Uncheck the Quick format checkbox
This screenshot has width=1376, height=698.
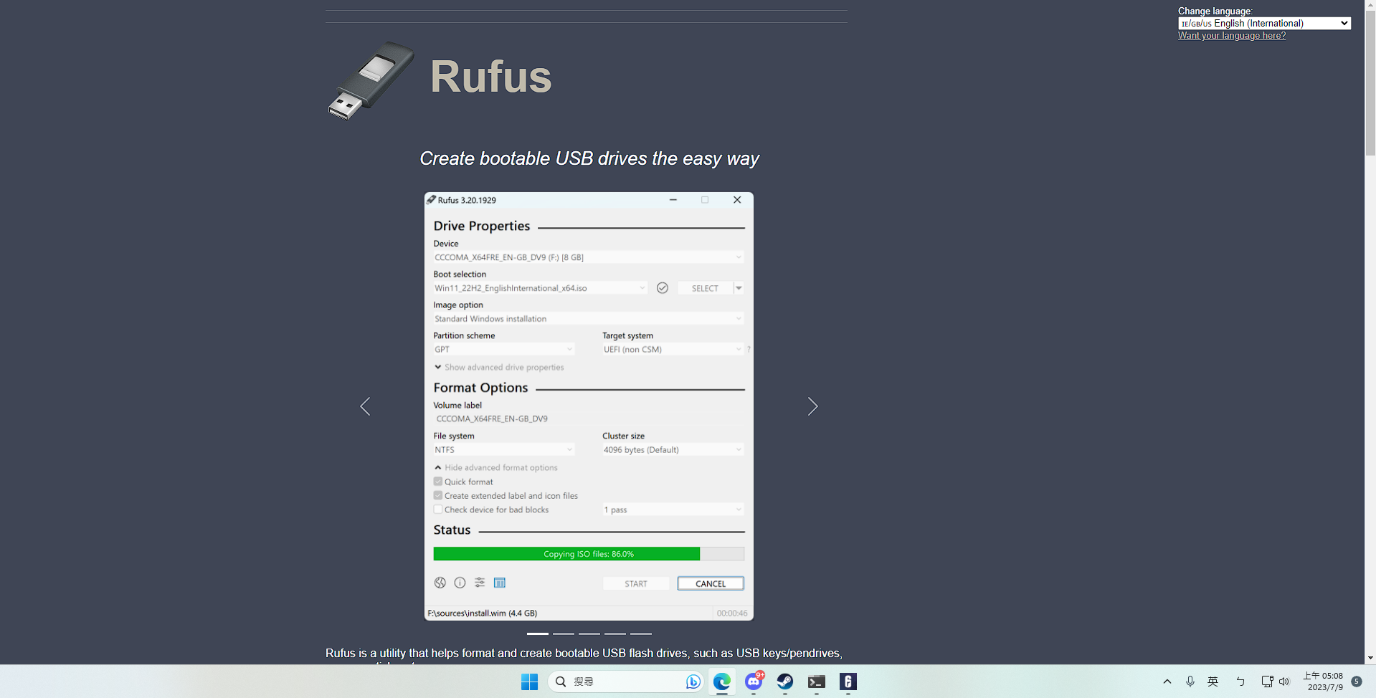(x=438, y=481)
